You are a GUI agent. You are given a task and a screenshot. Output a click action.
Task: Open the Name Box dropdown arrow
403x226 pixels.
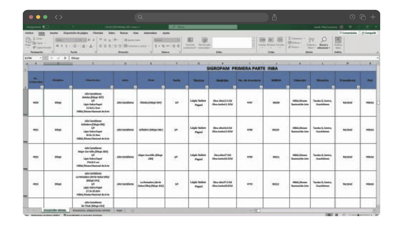point(41,58)
